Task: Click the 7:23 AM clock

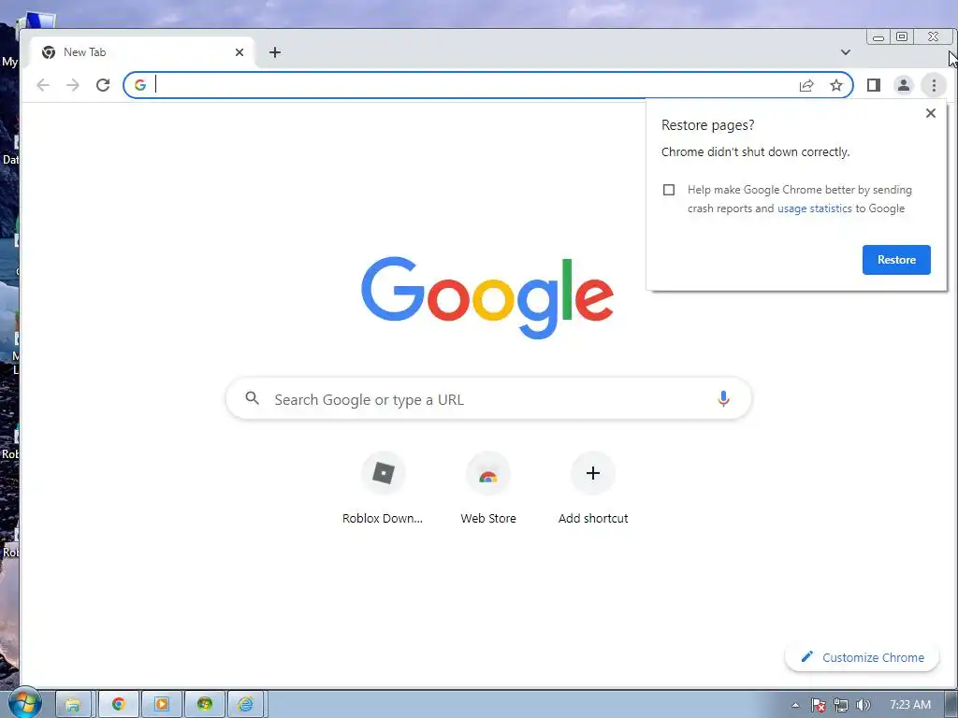Action: click(x=910, y=705)
